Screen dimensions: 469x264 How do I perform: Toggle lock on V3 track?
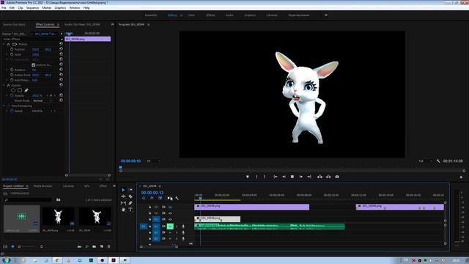coord(149,207)
